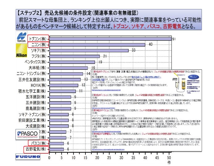Select the 三井住友建設(株) chart label

point(32,79)
